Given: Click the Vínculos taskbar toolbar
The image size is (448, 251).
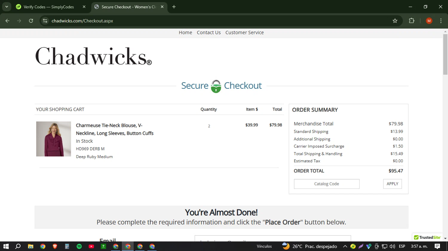Looking at the screenshot, I should coord(264,246).
